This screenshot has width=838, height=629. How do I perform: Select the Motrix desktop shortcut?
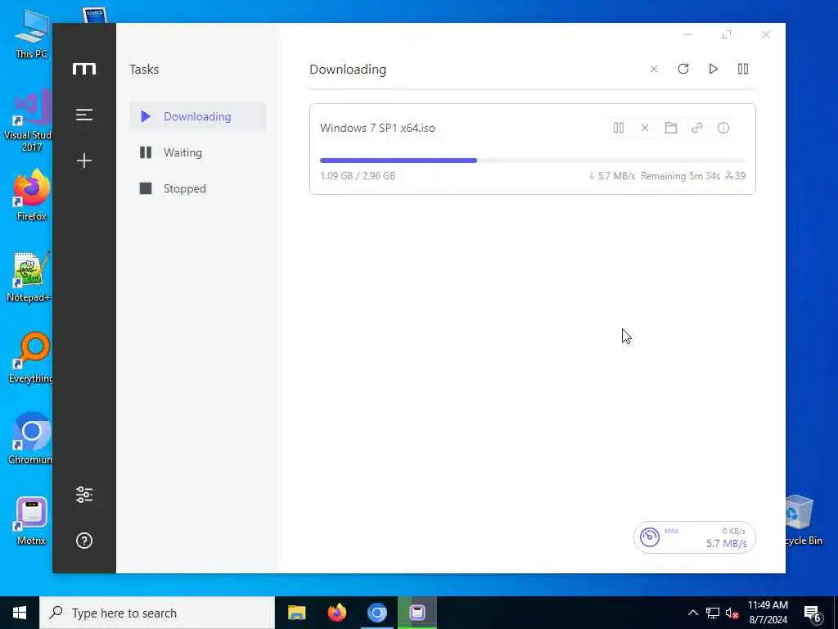click(32, 520)
